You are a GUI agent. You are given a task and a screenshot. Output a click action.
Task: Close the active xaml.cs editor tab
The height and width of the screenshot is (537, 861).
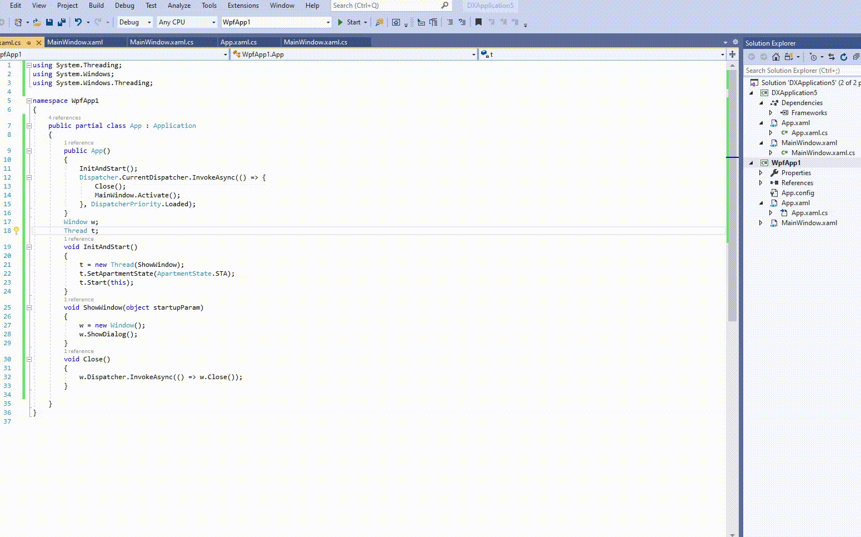tap(38, 42)
